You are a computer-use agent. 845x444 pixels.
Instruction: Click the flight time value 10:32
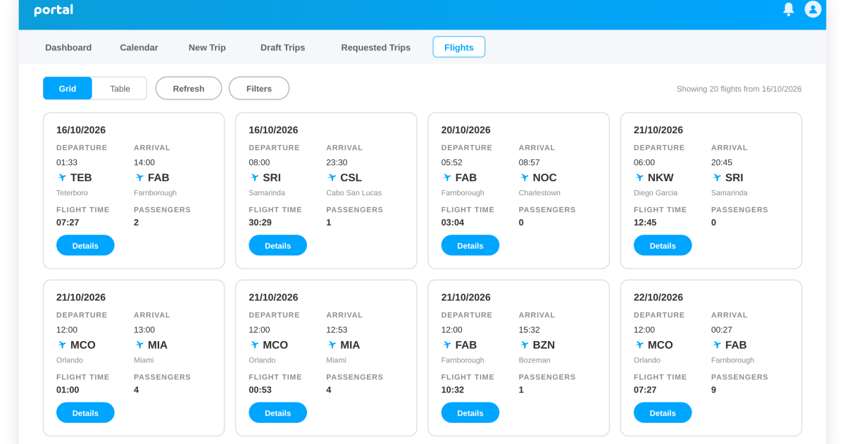pyautogui.click(x=453, y=390)
